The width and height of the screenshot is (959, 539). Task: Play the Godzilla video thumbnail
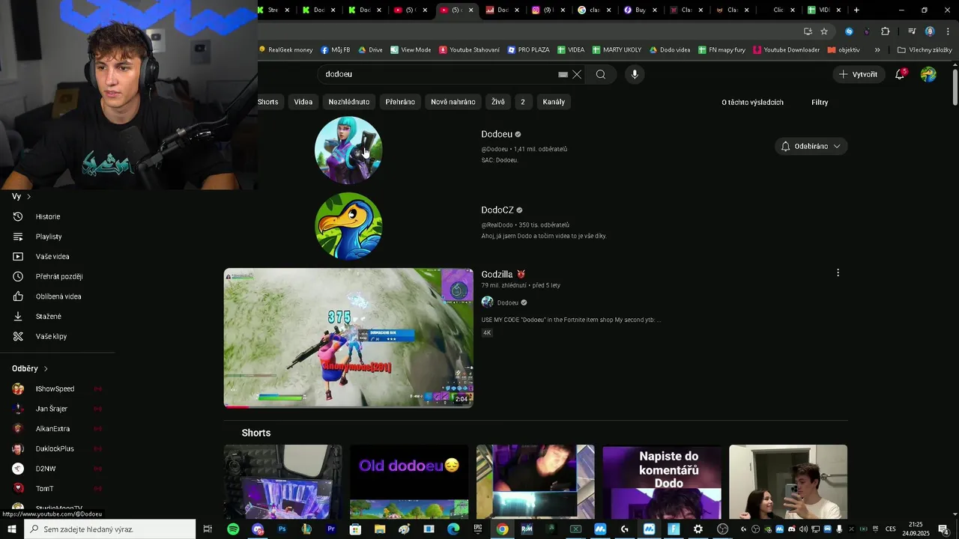pyautogui.click(x=348, y=338)
